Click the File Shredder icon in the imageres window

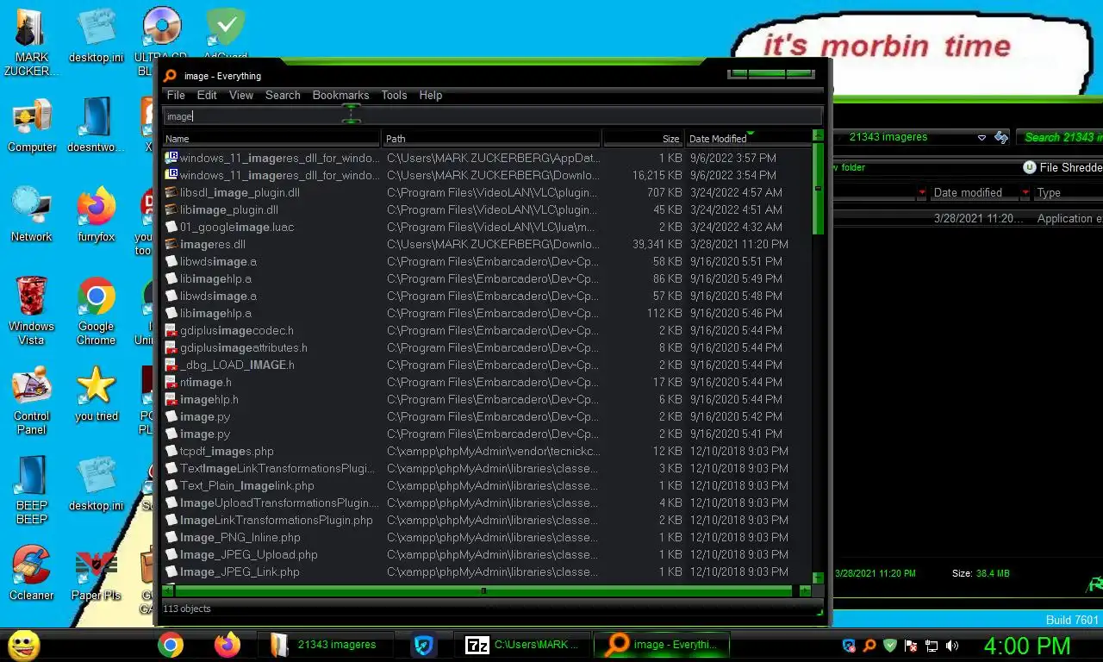(1029, 167)
